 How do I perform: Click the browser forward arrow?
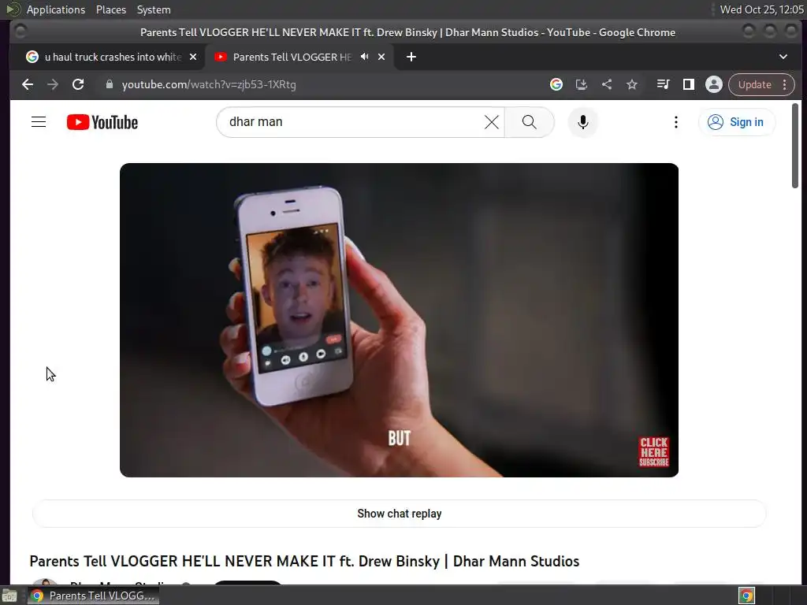[x=53, y=84]
